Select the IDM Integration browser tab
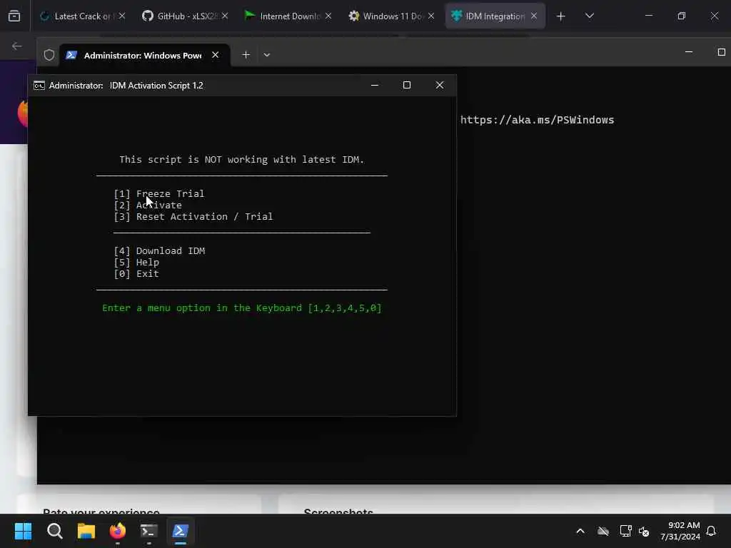 tap(495, 16)
